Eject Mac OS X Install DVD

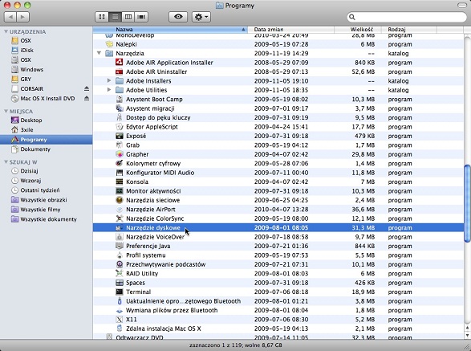(87, 98)
